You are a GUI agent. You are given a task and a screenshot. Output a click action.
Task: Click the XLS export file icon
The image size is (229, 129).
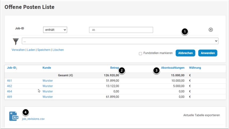(x=14, y=116)
